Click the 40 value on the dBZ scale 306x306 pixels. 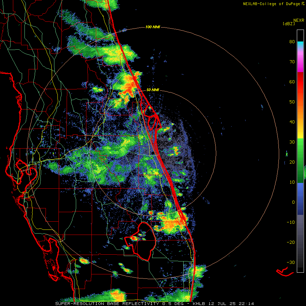(292, 122)
